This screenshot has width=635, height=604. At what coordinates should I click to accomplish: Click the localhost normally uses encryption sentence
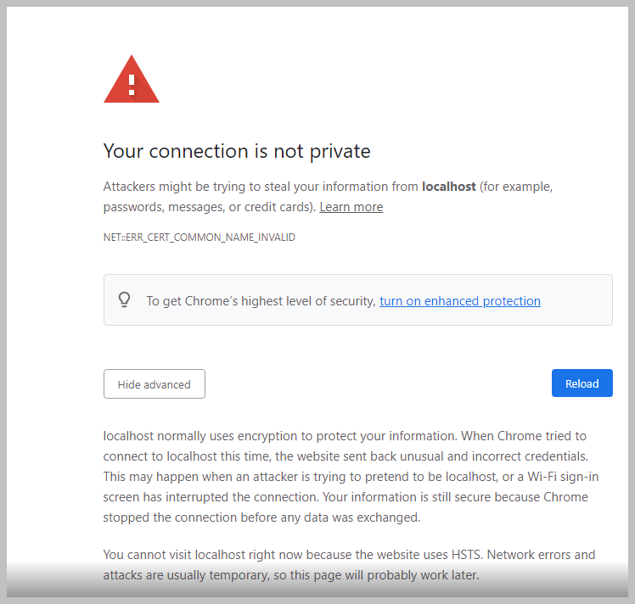point(280,436)
